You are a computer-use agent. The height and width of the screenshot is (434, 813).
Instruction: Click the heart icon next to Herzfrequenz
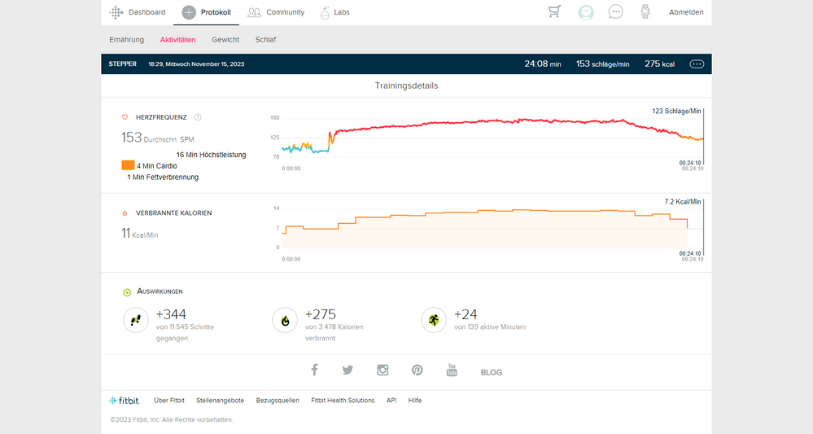[125, 117]
